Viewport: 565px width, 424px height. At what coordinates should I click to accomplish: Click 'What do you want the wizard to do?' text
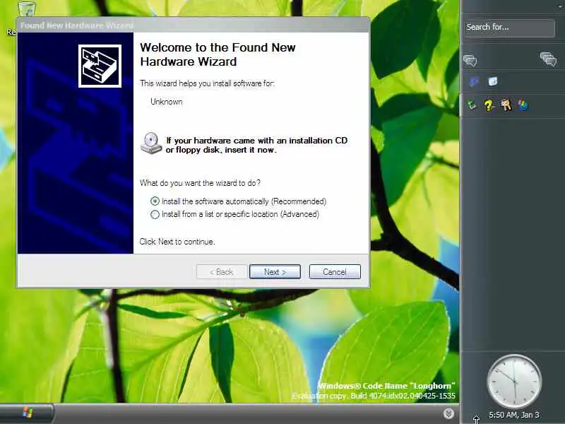[x=200, y=183]
